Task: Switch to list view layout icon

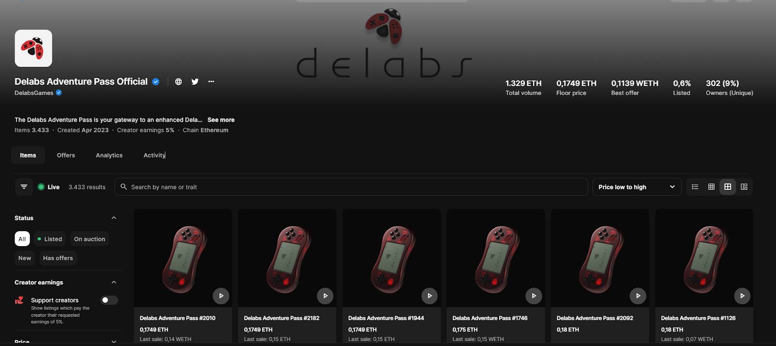Action: (695, 187)
